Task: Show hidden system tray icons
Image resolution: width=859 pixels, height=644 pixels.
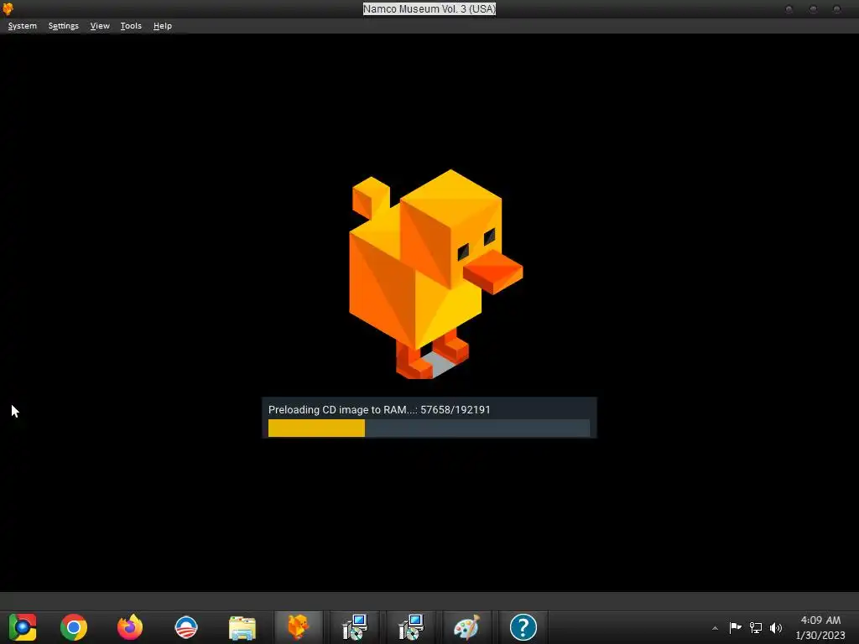Action: coord(715,628)
